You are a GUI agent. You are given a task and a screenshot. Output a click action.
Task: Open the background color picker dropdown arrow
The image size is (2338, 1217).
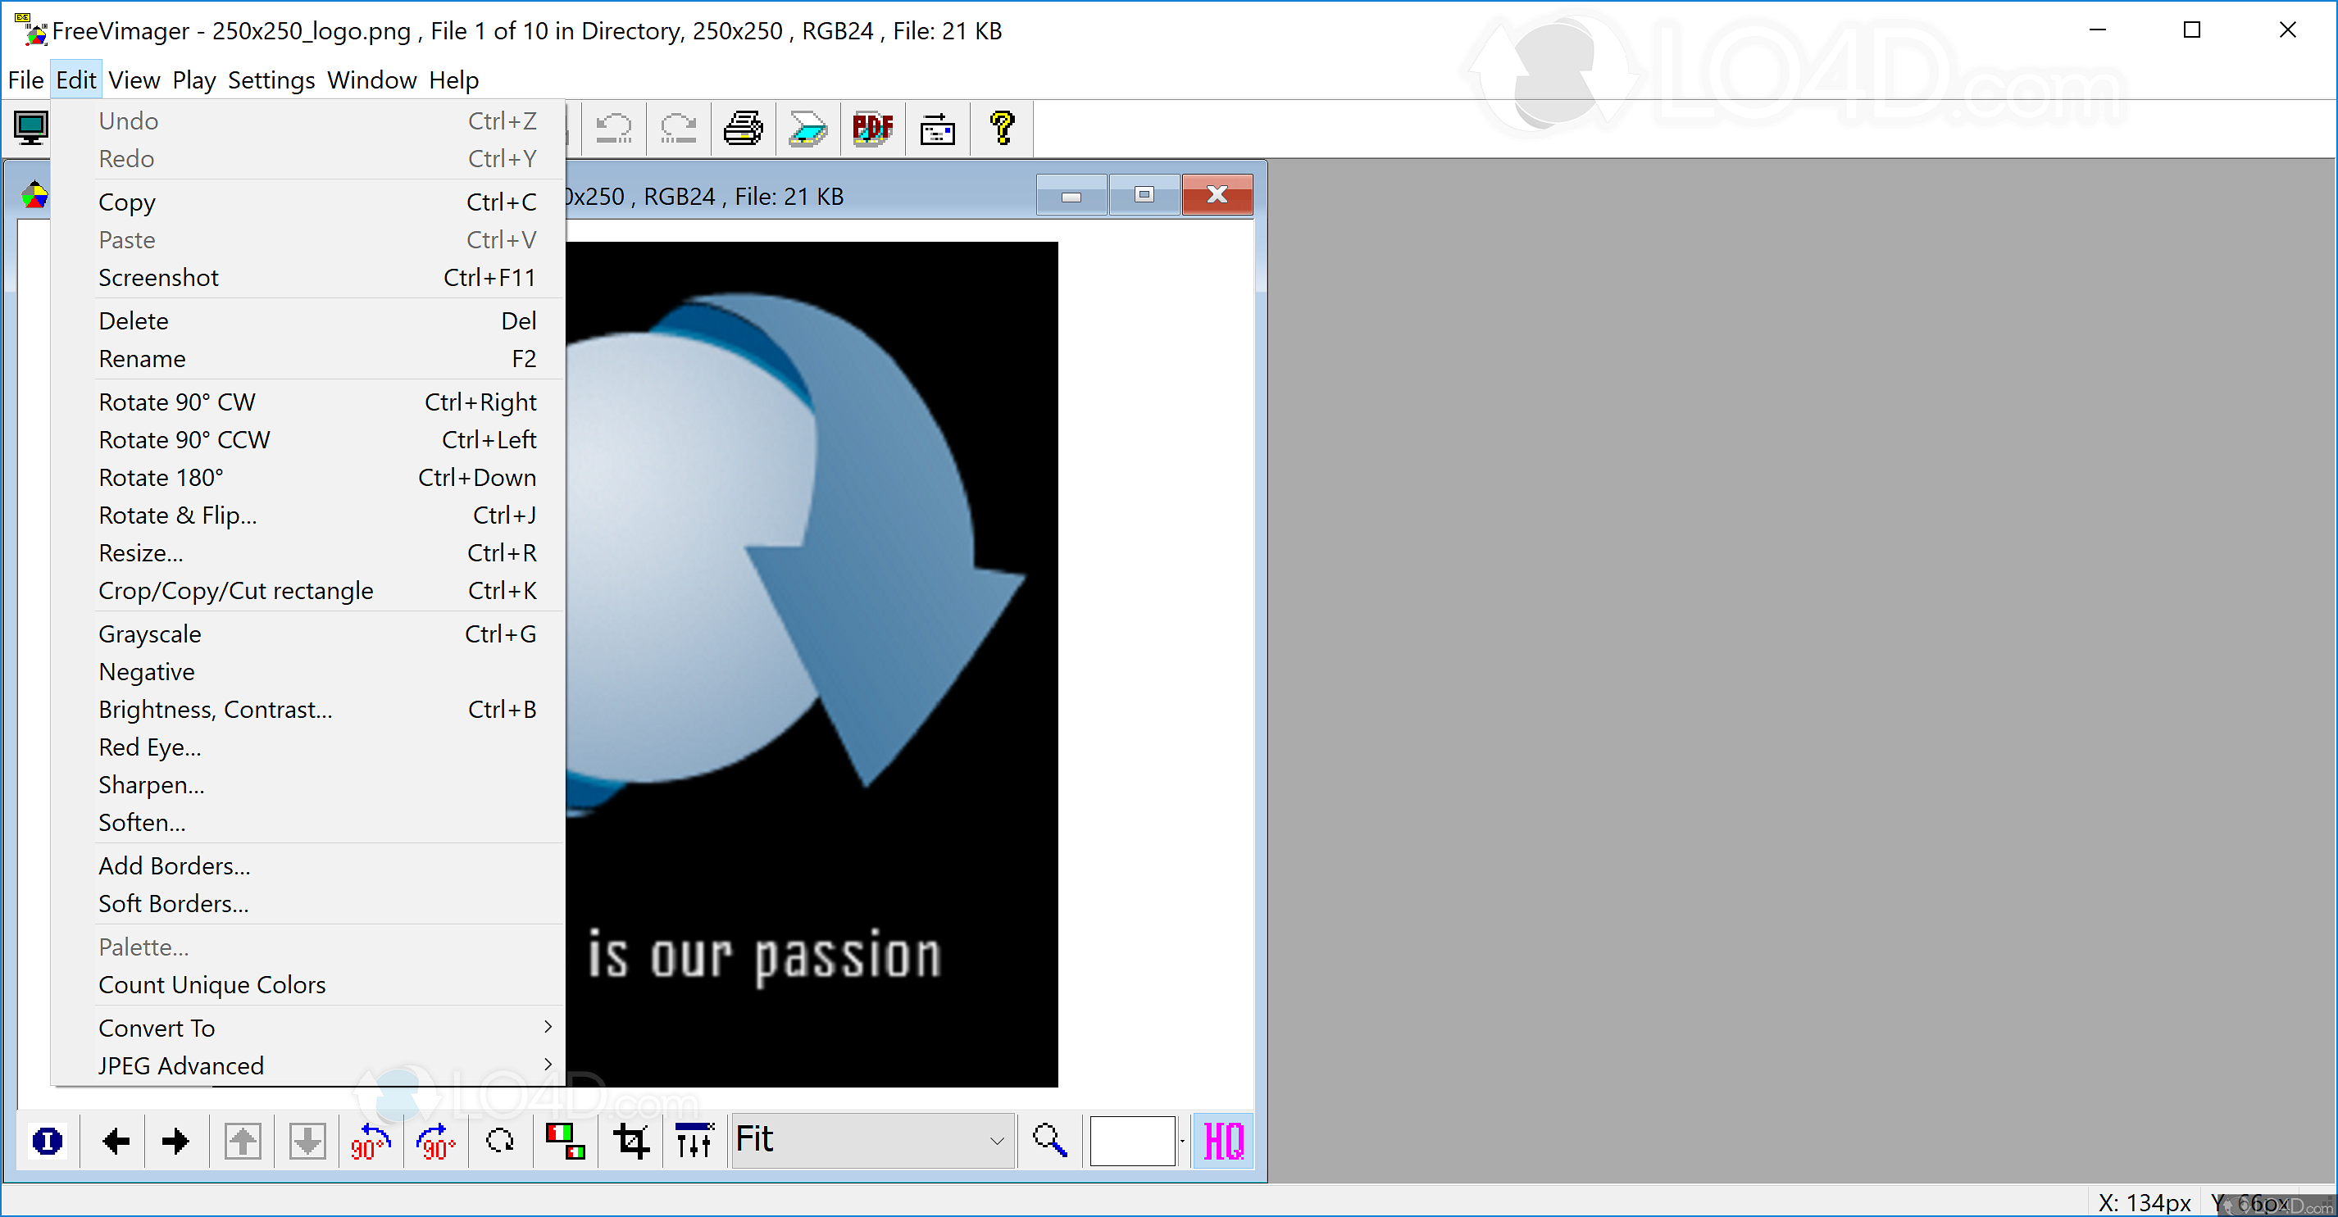pos(1183,1142)
